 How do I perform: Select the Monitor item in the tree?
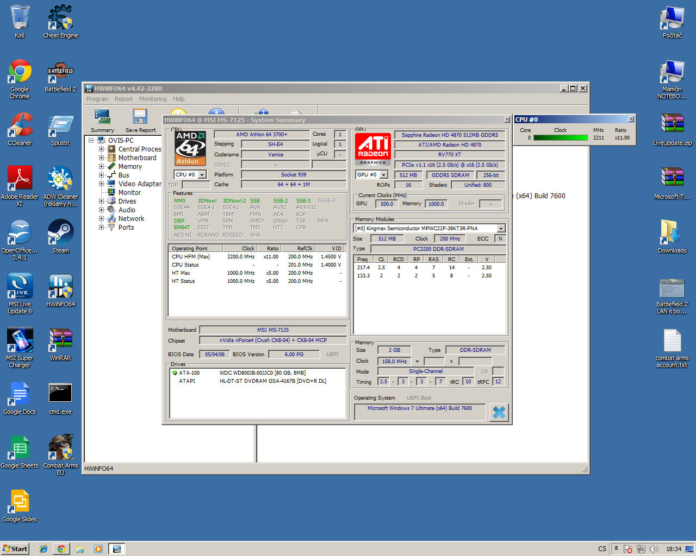(x=129, y=192)
